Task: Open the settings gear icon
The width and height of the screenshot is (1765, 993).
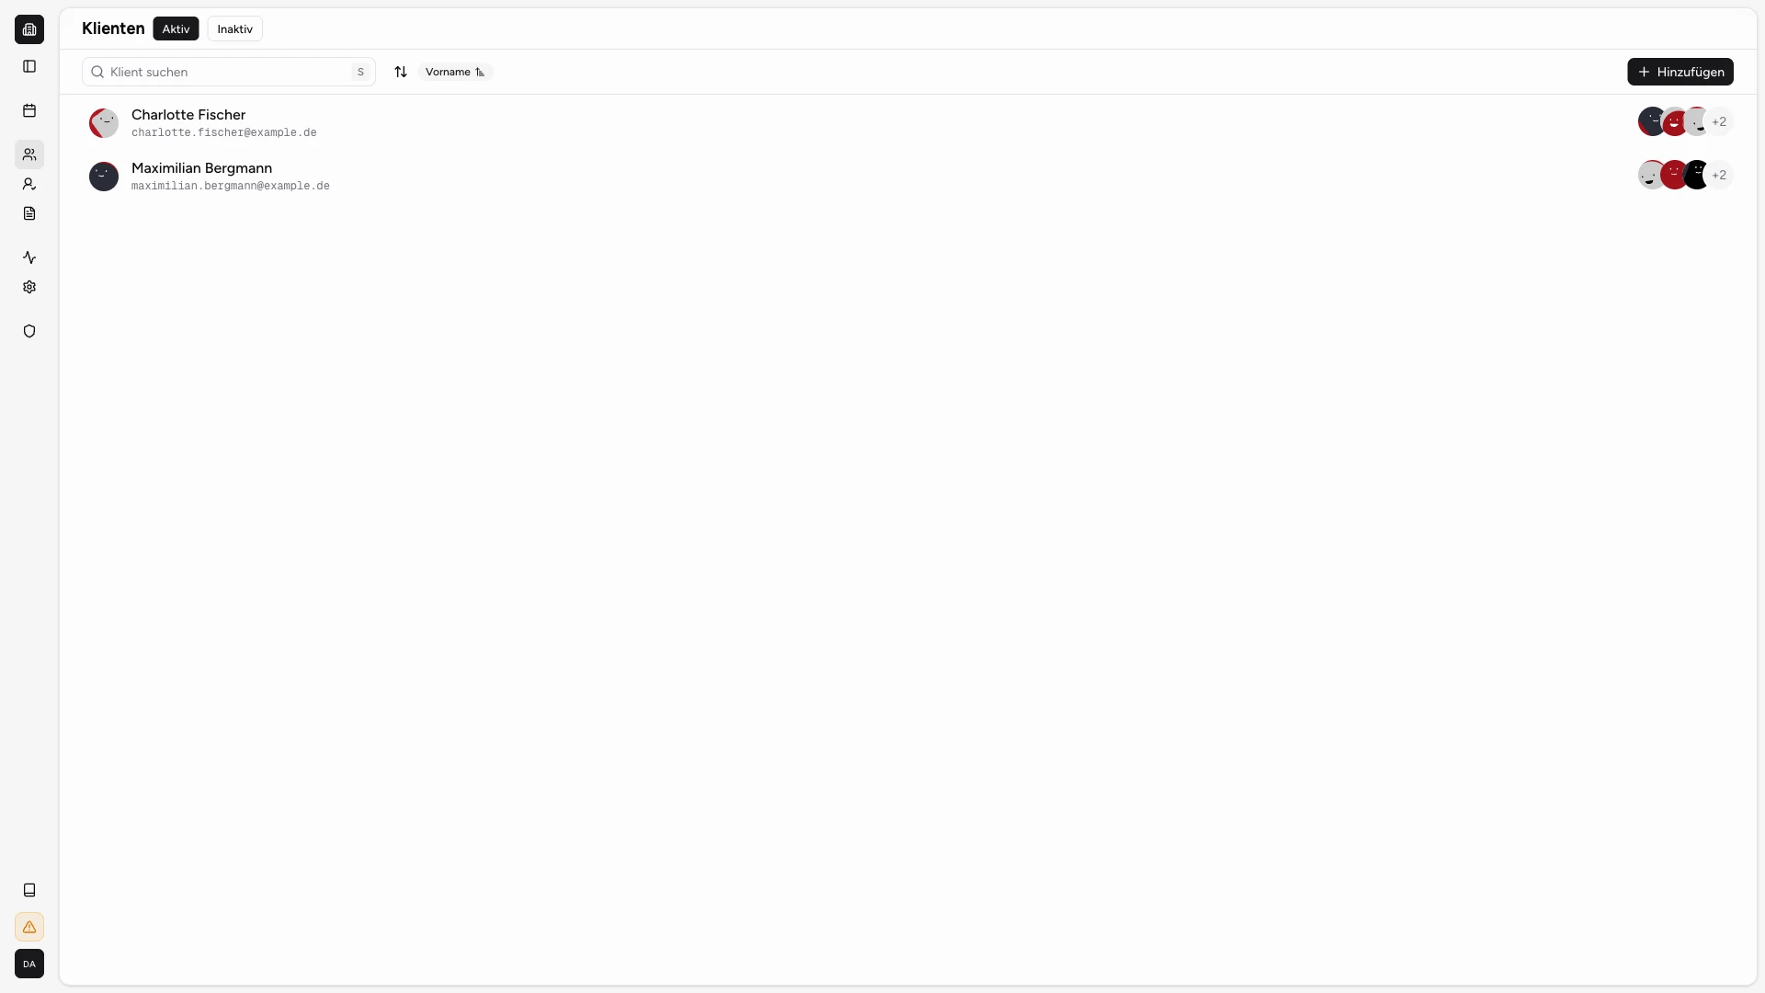Action: [x=29, y=287]
